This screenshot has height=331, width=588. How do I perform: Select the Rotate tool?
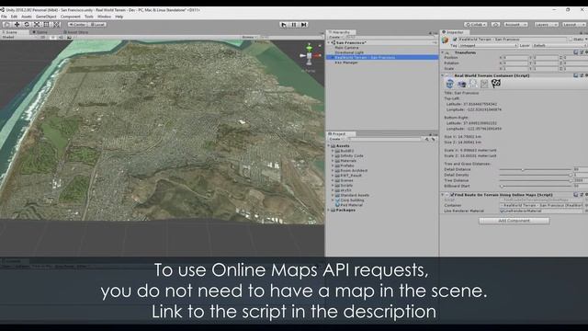27,25
